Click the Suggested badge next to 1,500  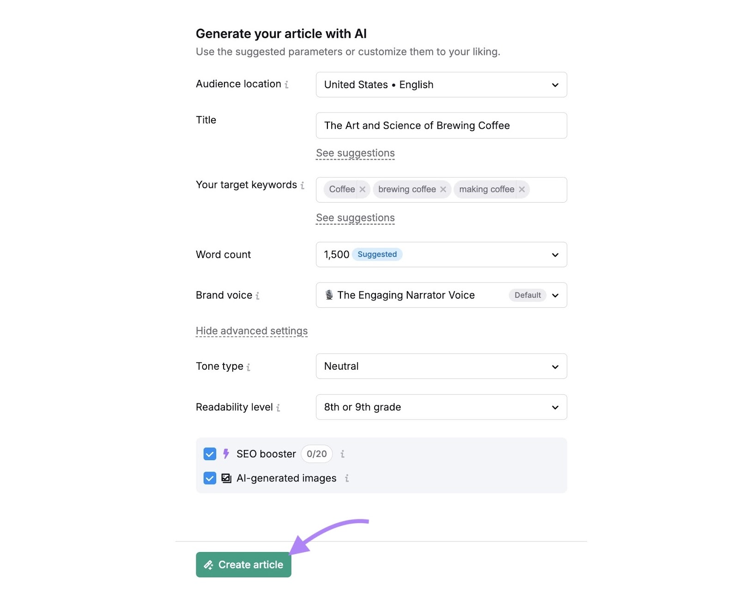(377, 254)
